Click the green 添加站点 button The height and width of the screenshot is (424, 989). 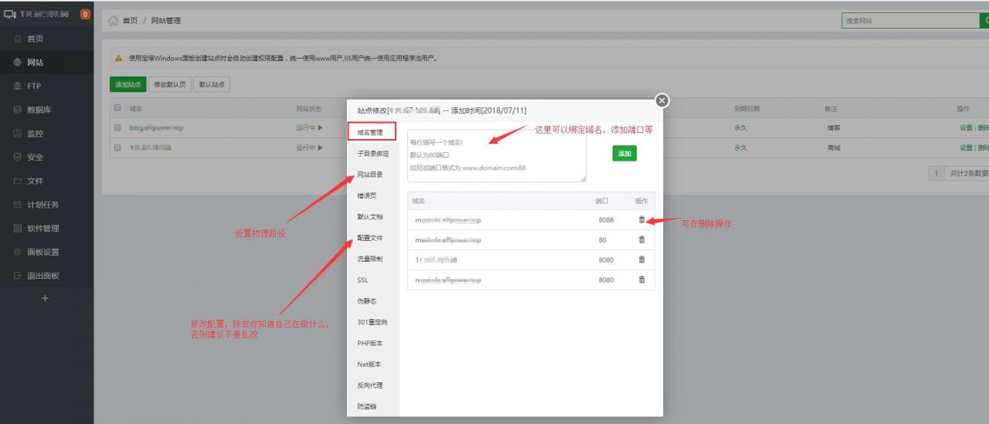[x=127, y=84]
